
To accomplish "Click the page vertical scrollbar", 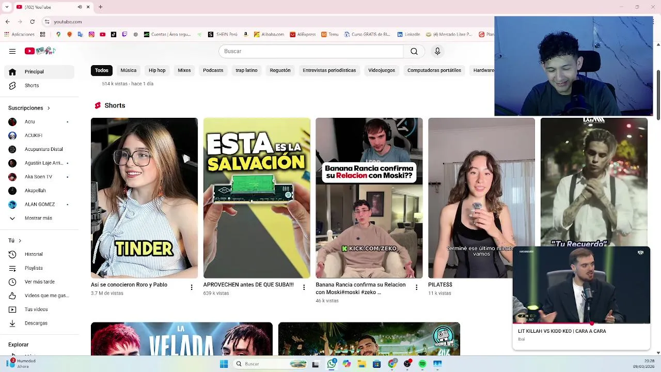I will [x=658, y=96].
